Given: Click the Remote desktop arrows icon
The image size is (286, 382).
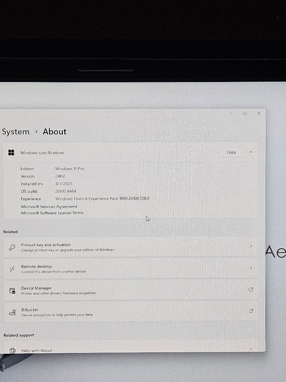Looking at the screenshot, I should coord(12,269).
